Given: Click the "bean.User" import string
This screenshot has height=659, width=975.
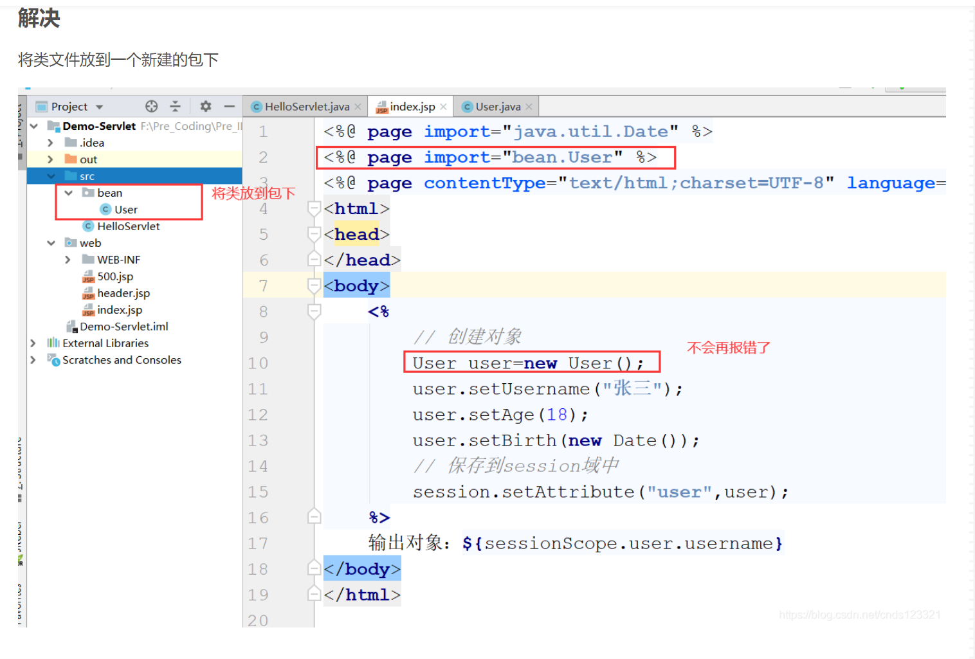Looking at the screenshot, I should (x=562, y=158).
